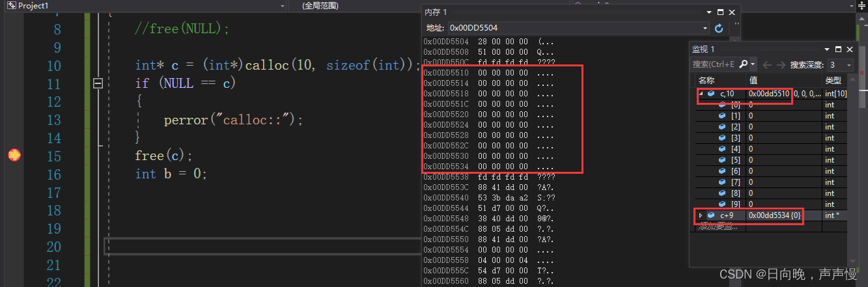Viewport: 868px width, 287px height.
Task: Open the search depth dropdown
Action: (x=848, y=64)
